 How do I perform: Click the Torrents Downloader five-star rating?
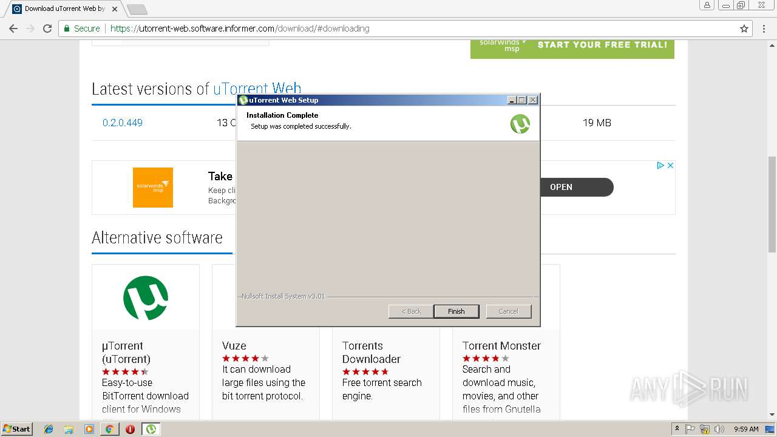[x=365, y=372]
